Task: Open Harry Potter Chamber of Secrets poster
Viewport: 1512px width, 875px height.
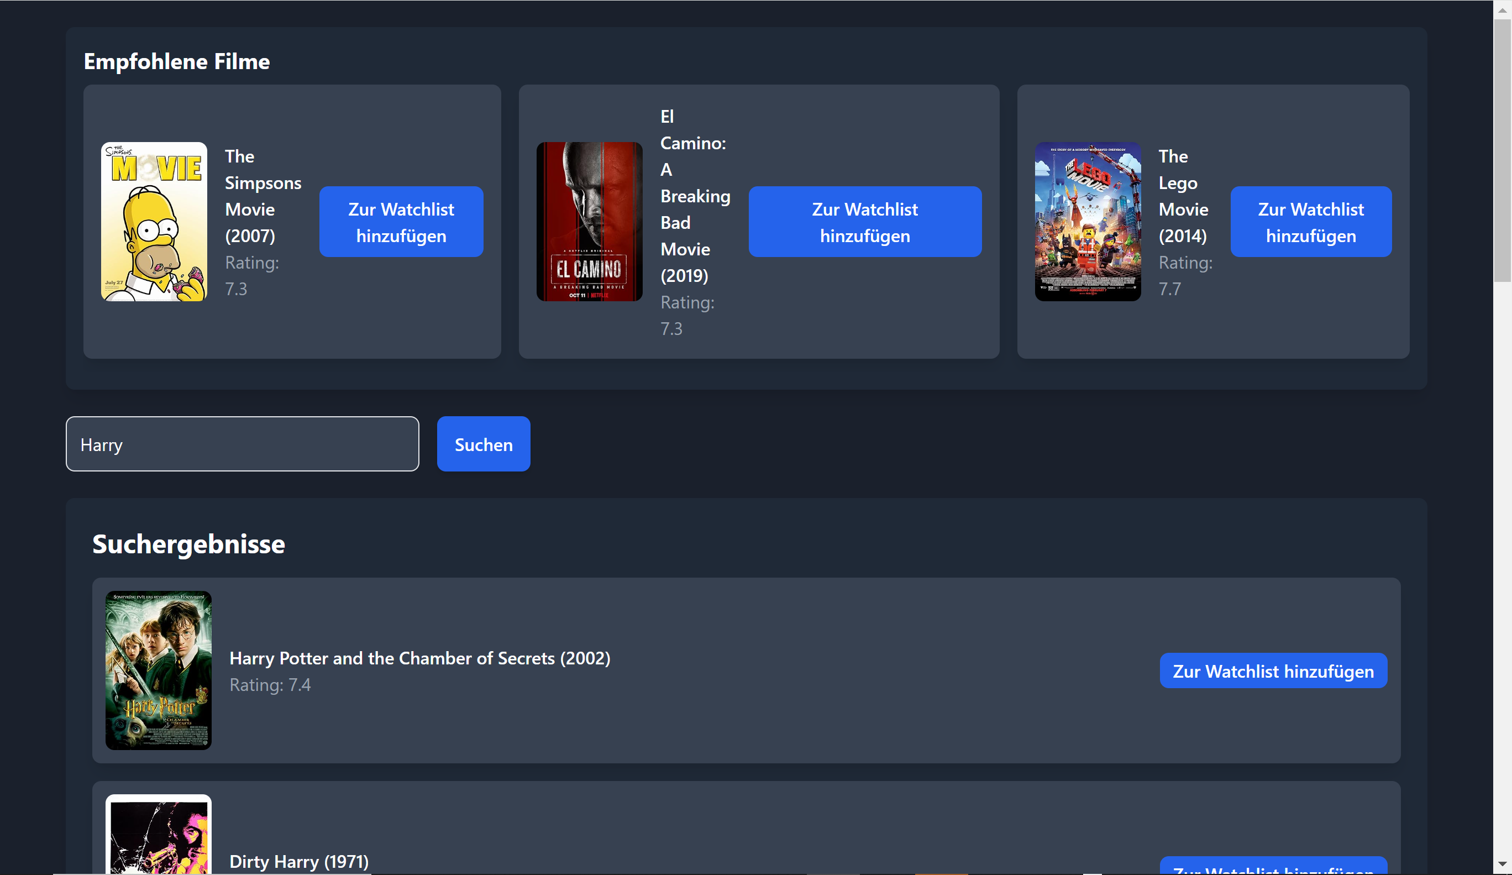Action: pos(159,670)
